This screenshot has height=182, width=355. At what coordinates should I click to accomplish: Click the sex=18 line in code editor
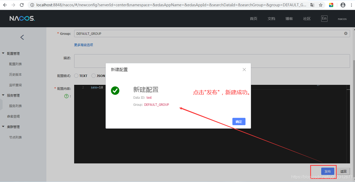pos(97,87)
